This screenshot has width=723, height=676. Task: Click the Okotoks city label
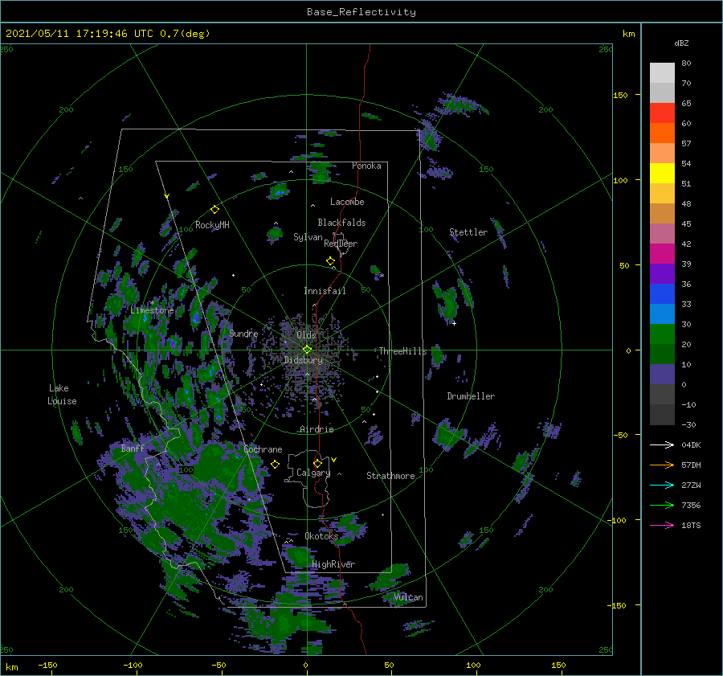coord(321,535)
